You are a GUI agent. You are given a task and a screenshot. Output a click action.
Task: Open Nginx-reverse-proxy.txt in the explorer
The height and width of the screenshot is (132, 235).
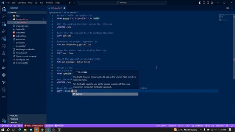pos(27,56)
